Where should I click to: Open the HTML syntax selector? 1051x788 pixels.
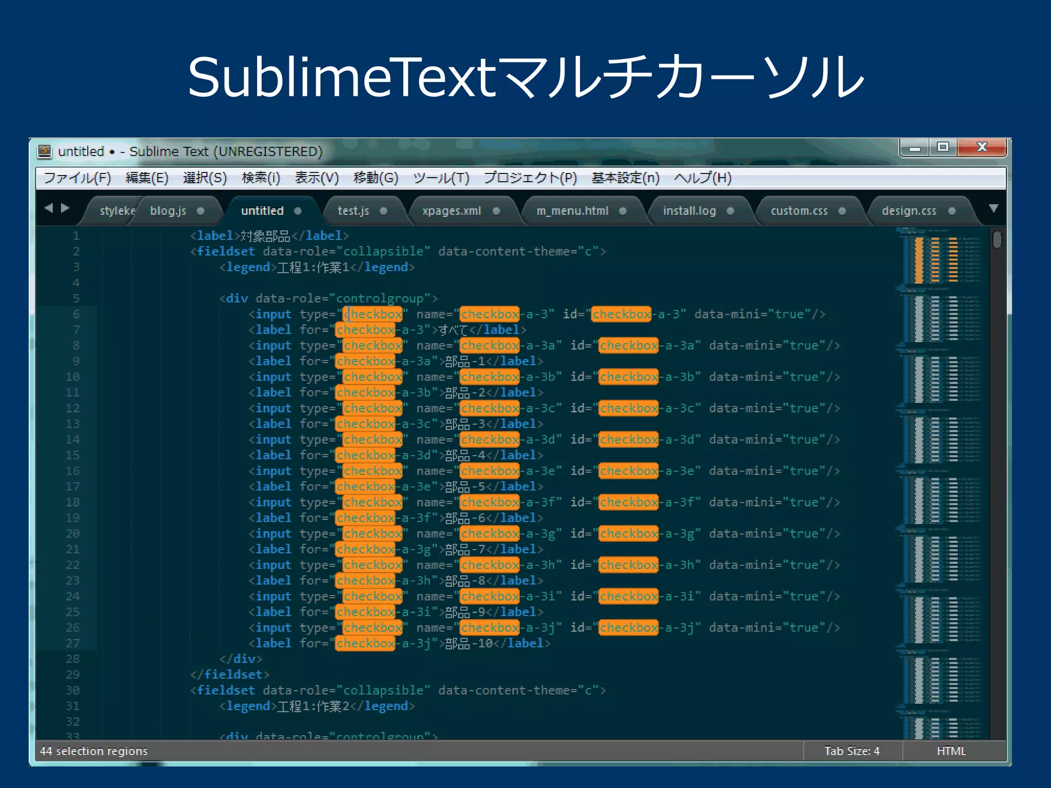(x=951, y=751)
